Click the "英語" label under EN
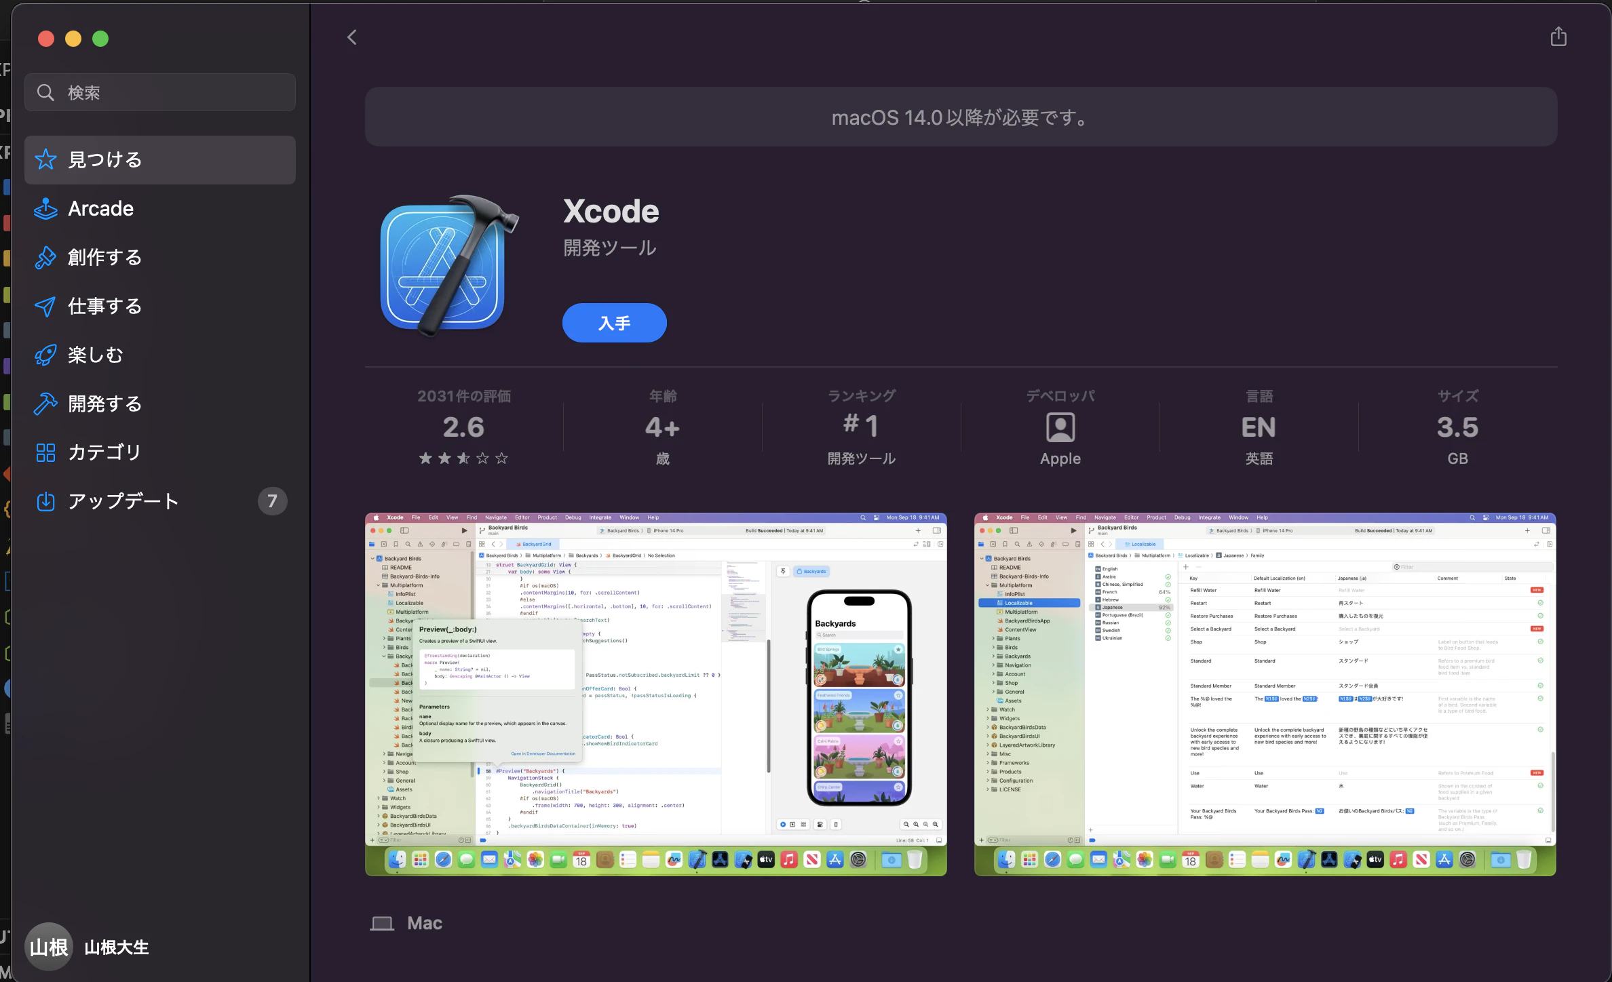The height and width of the screenshot is (982, 1612). tap(1259, 458)
